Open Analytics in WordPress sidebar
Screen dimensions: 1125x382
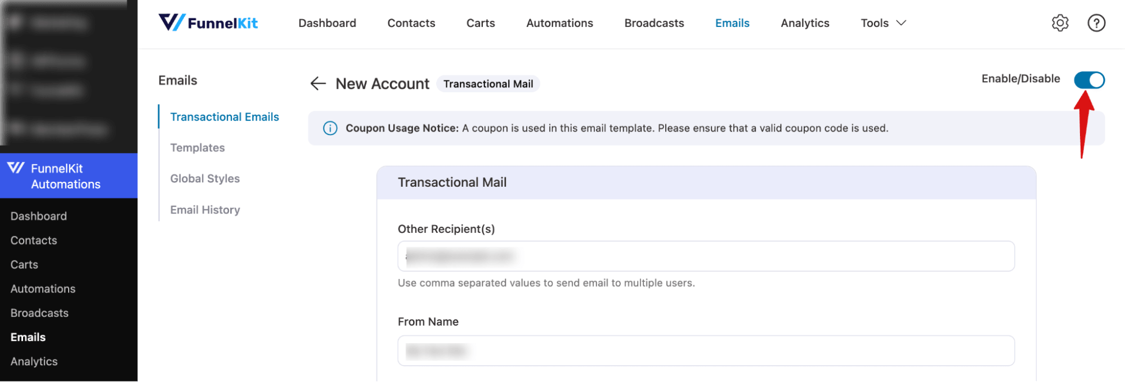(x=34, y=361)
